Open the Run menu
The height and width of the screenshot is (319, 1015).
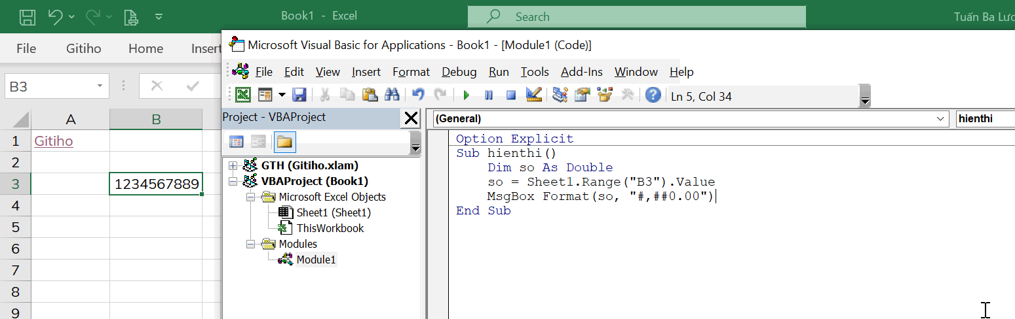[499, 72]
